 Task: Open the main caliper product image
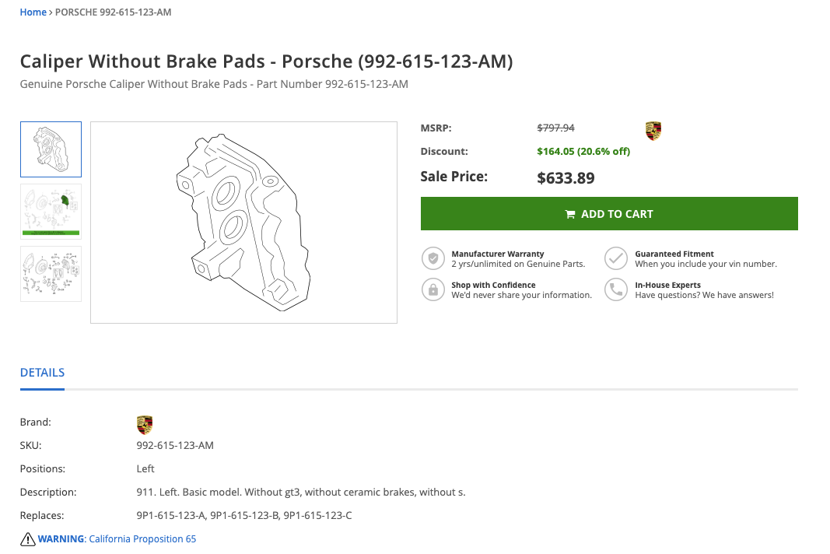coord(244,223)
